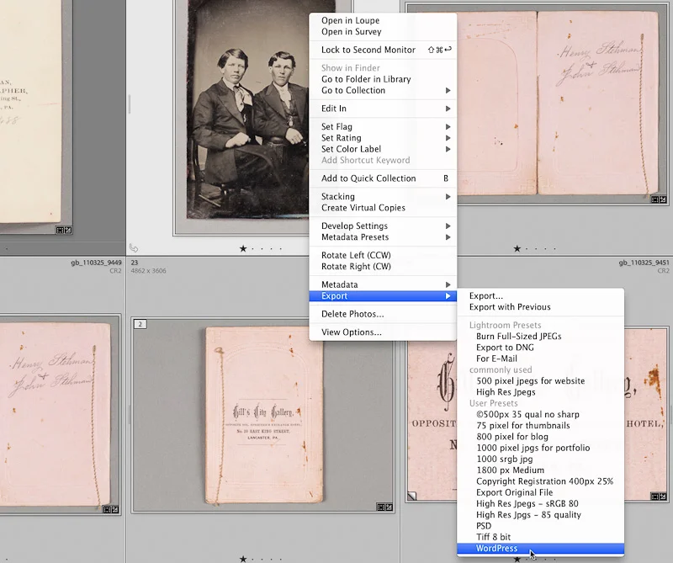Click the rotate arrow icon below the portrait
Viewport: 673px width, 563px height.
coord(134,248)
